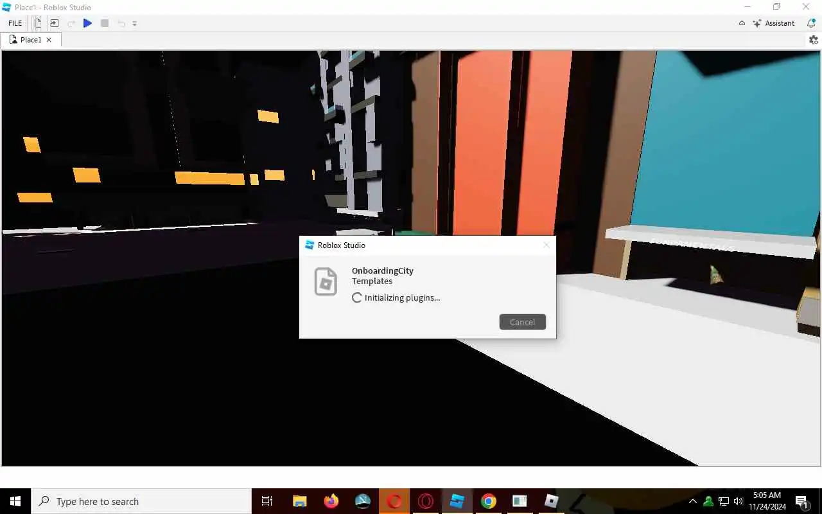Viewport: 822px width, 514px height.
Task: Launch Firefox from the taskbar
Action: [x=331, y=501]
